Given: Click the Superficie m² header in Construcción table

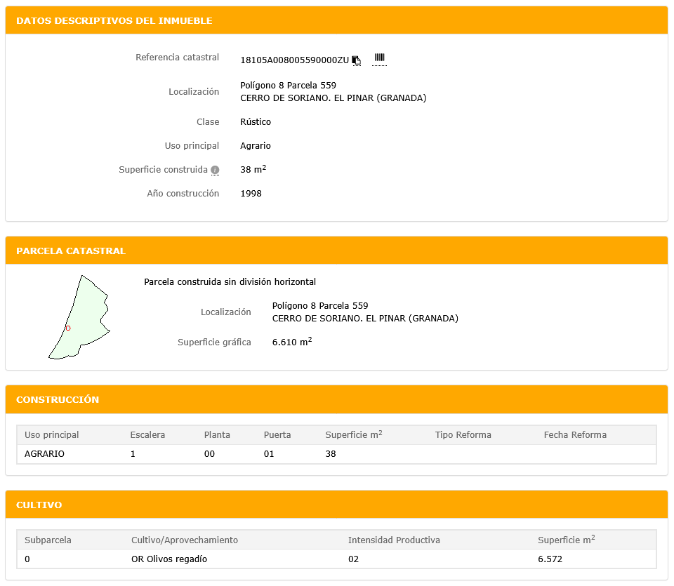Looking at the screenshot, I should click(x=353, y=435).
